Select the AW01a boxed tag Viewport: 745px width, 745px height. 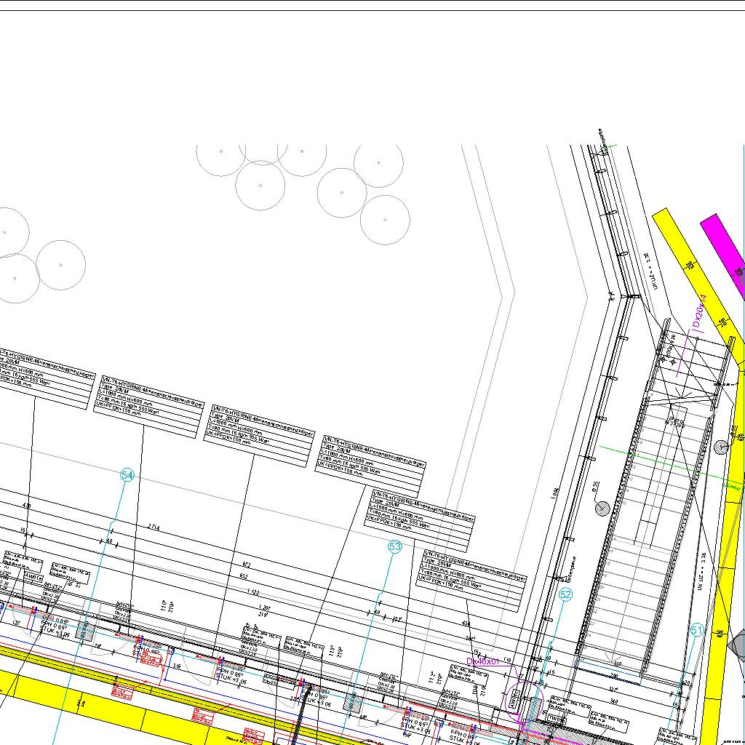pos(33,578)
